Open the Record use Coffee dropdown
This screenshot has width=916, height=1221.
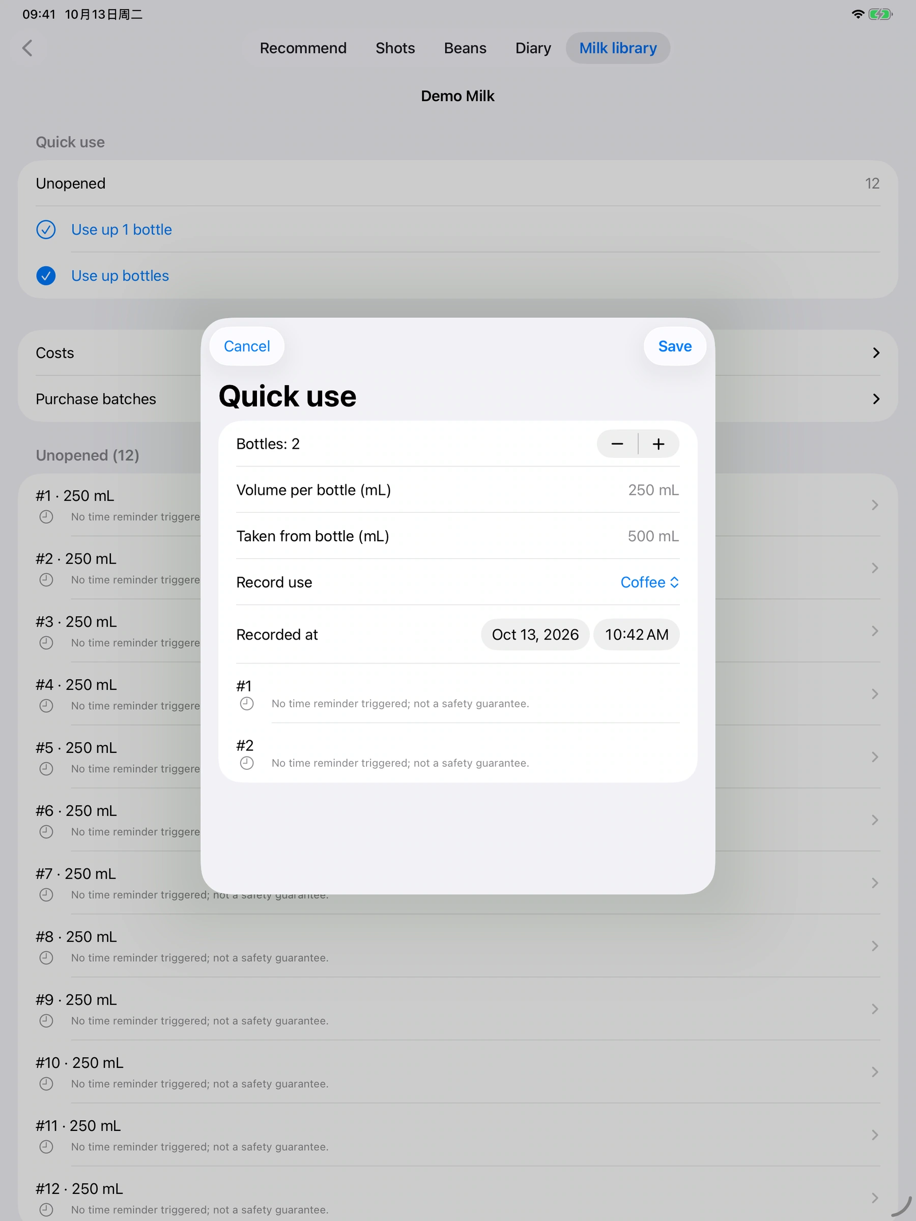point(649,583)
